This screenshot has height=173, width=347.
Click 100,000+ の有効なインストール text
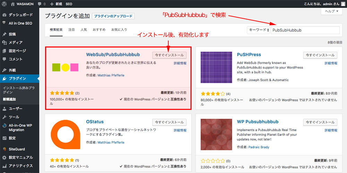pyautogui.click(x=72, y=101)
